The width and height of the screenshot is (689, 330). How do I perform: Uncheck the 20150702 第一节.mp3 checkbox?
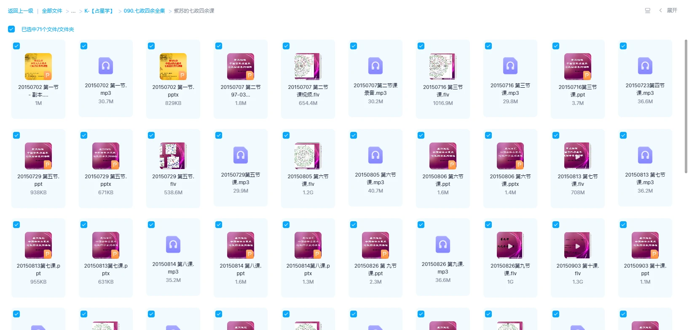[84, 46]
